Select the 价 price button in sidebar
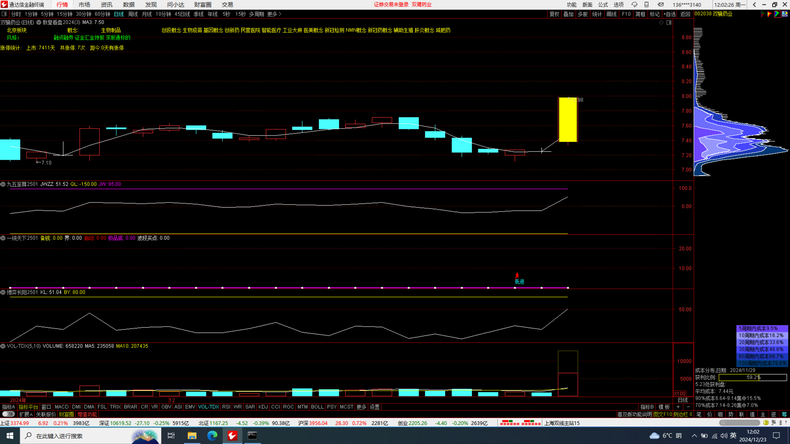The width and height of the screenshot is (790, 444). pos(709,414)
